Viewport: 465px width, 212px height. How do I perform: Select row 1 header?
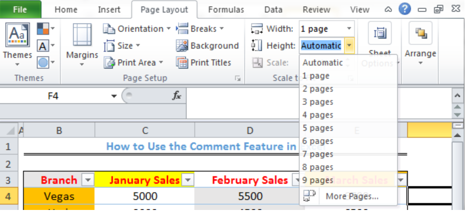[9, 146]
